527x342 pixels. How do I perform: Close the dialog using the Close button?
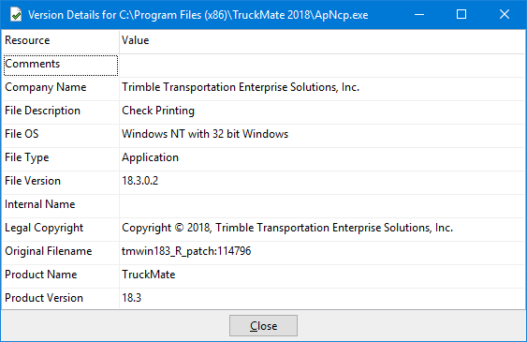click(263, 325)
